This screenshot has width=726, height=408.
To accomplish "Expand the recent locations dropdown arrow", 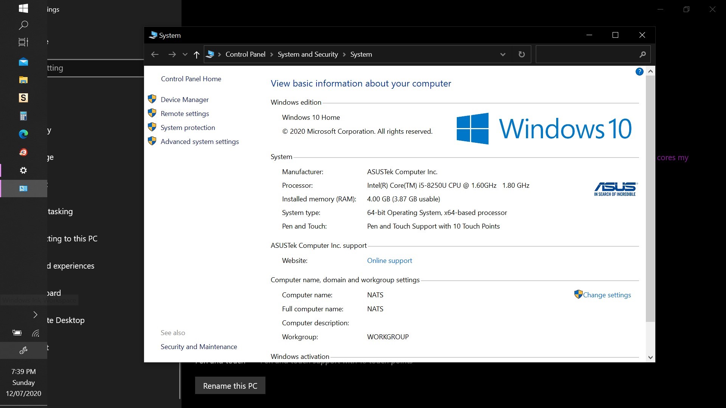I will click(x=185, y=54).
